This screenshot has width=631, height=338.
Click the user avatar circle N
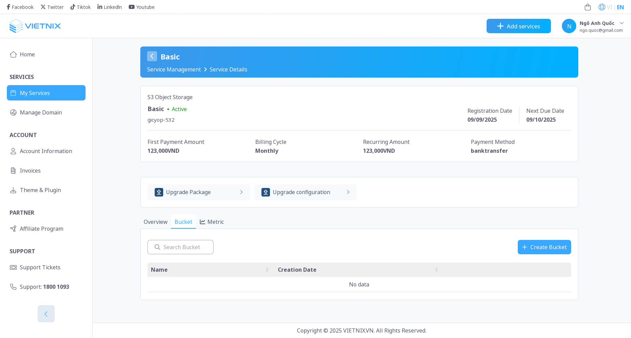pyautogui.click(x=569, y=26)
